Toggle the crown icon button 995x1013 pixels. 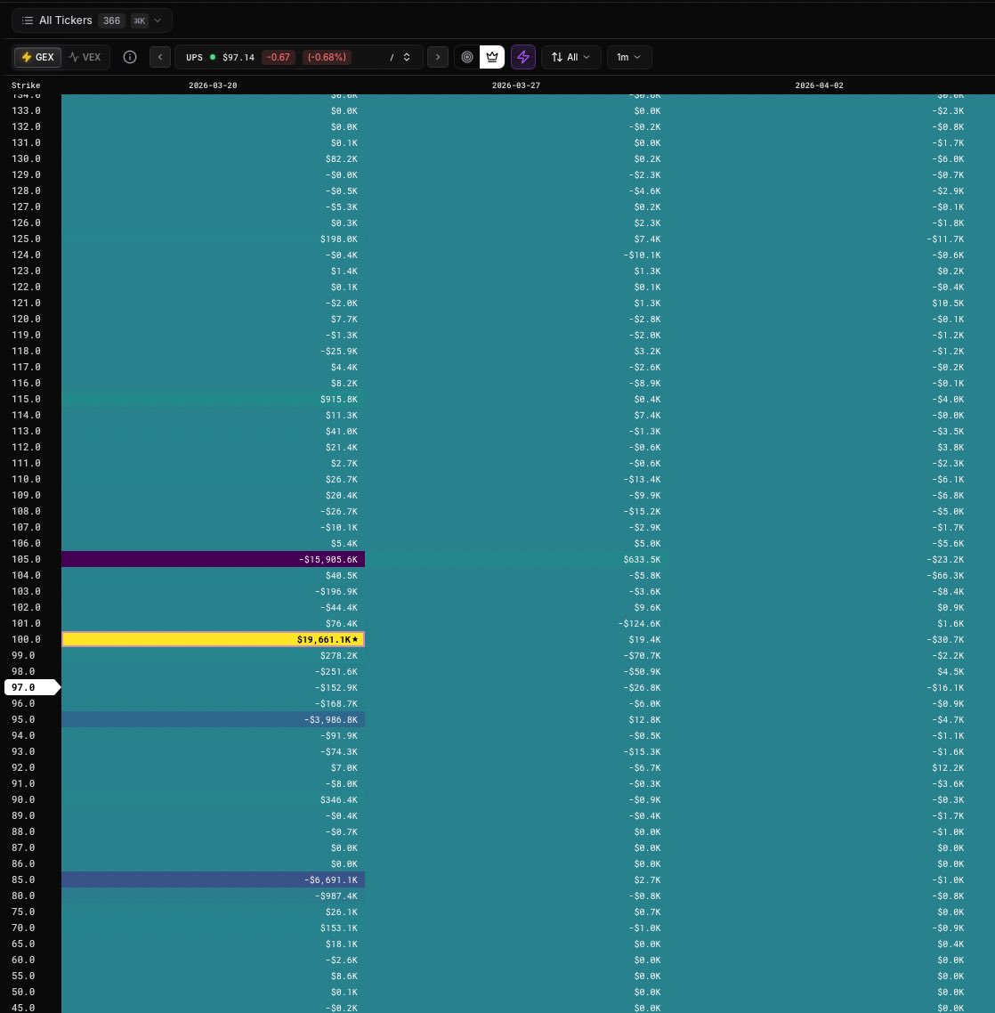491,57
